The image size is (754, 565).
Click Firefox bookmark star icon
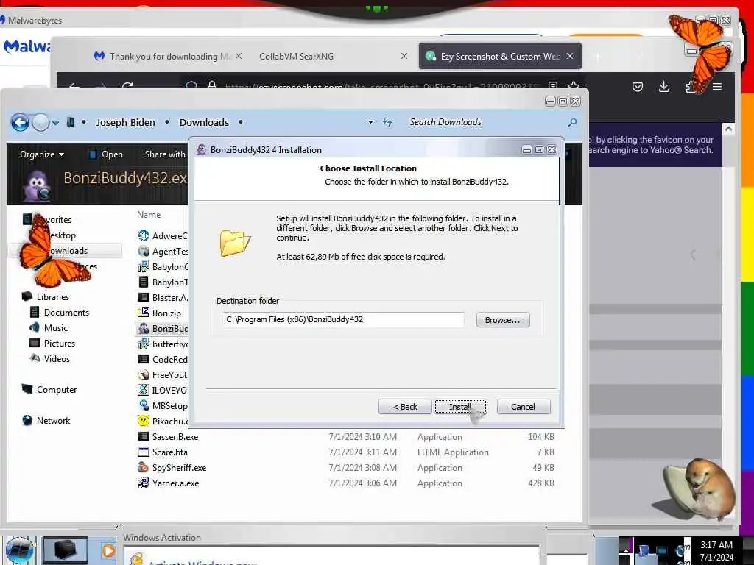(x=573, y=86)
